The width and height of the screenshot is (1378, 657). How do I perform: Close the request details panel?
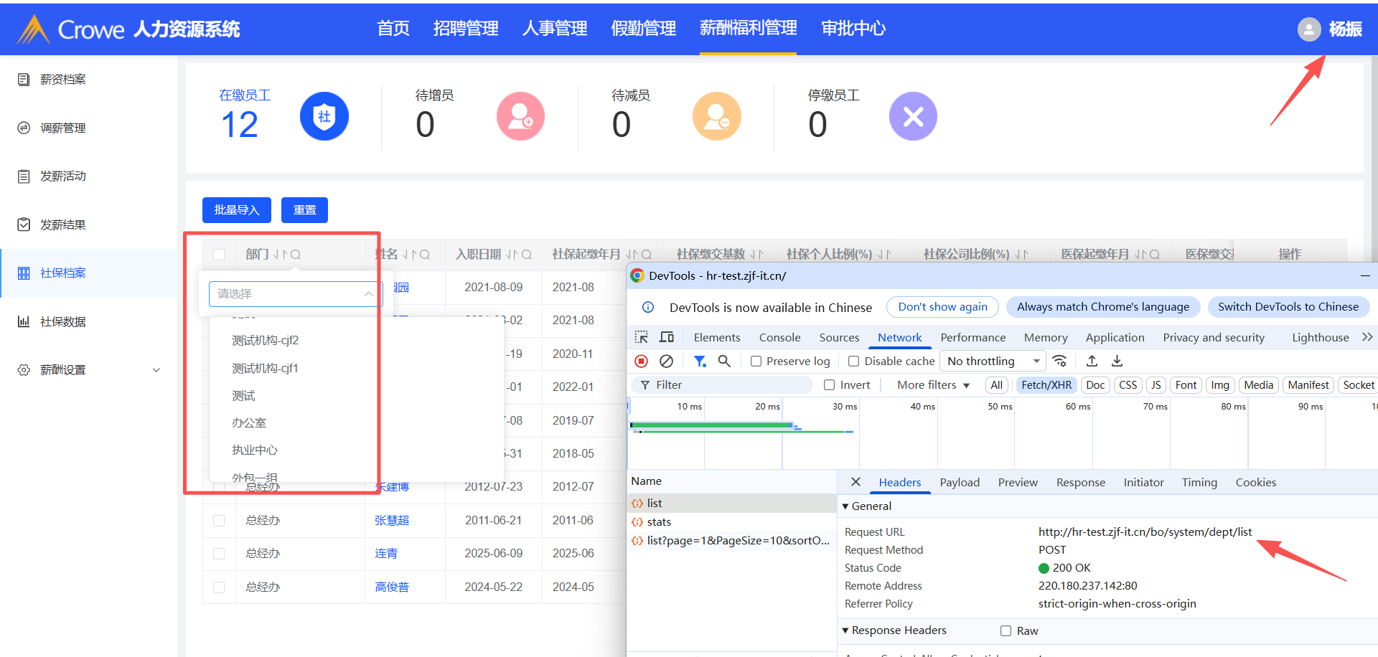tap(856, 482)
